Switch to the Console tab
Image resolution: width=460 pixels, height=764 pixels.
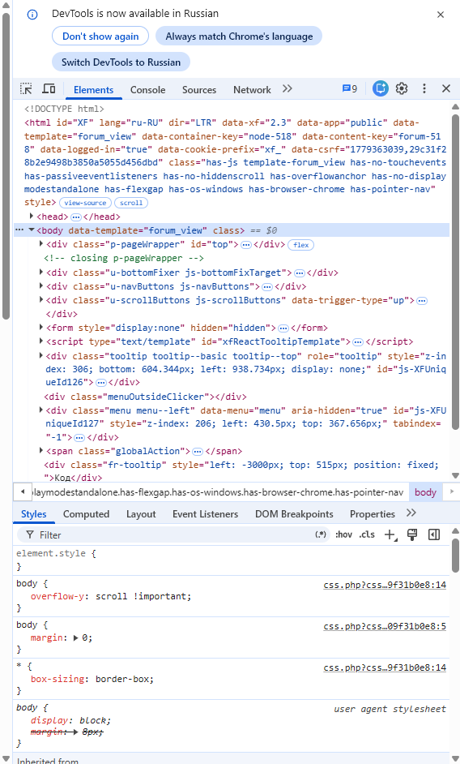tap(147, 90)
